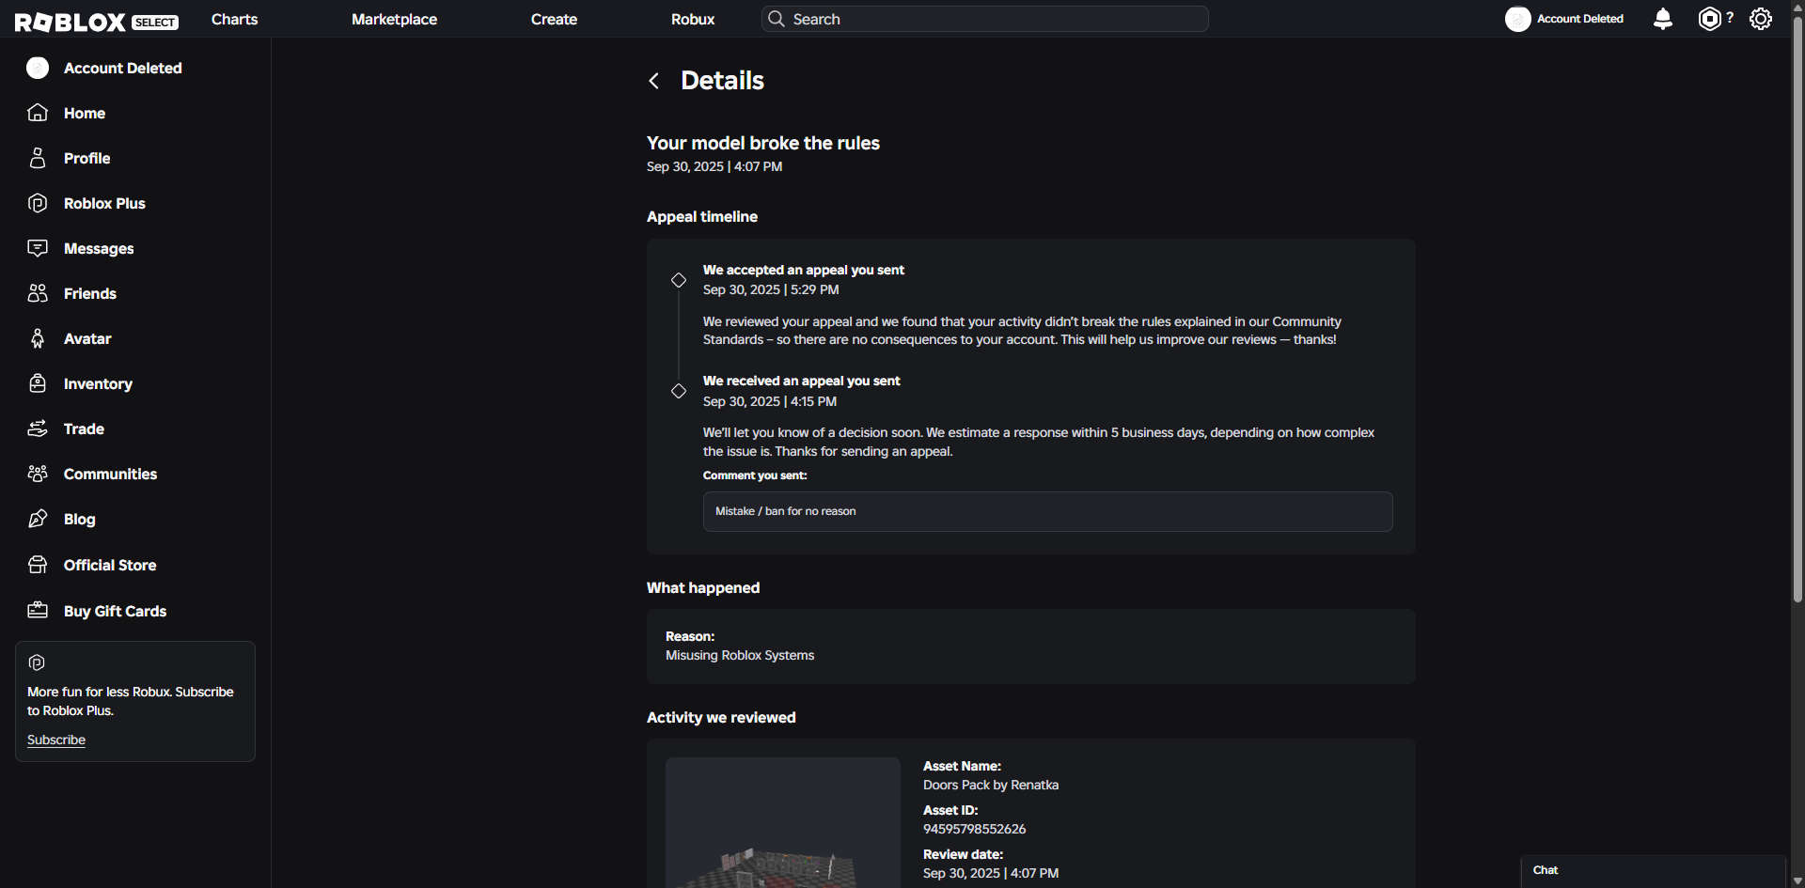The width and height of the screenshot is (1805, 888).
Task: Click the page vertical scrollbar
Action: point(1797,310)
